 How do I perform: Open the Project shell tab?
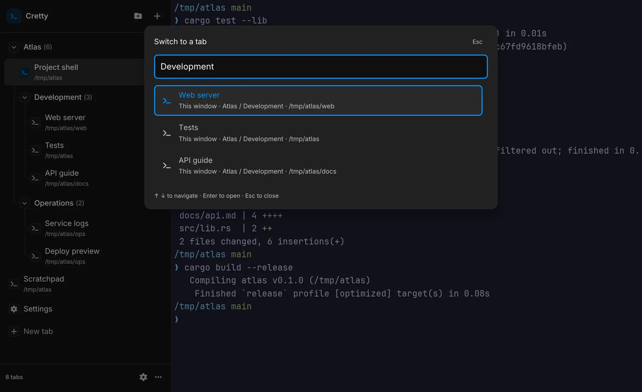point(74,72)
